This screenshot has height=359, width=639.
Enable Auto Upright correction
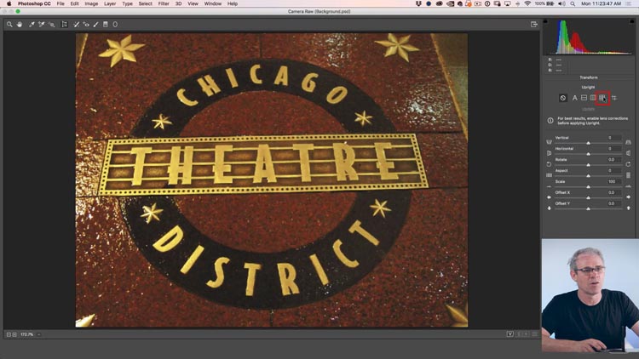click(x=574, y=98)
